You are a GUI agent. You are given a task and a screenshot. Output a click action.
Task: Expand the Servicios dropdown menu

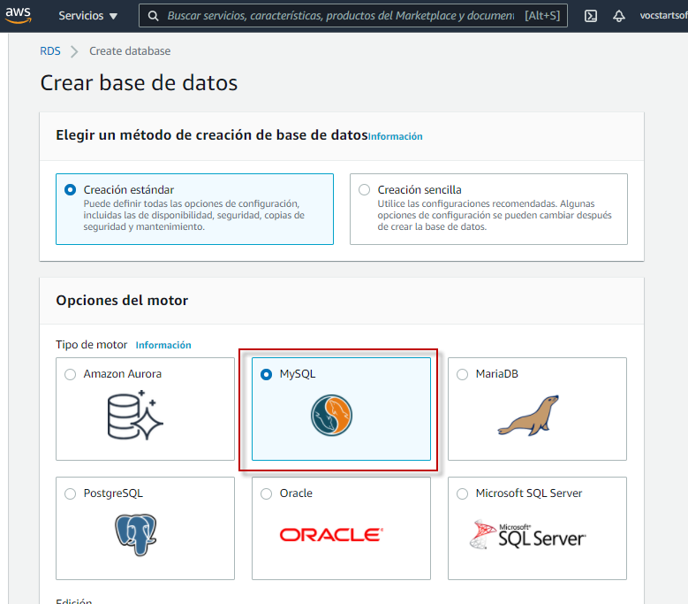88,16
